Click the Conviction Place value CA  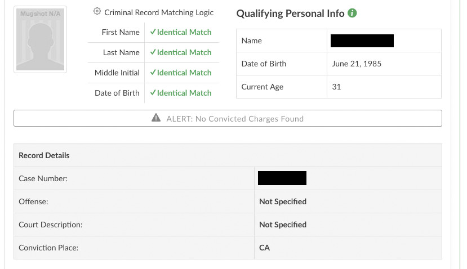264,248
